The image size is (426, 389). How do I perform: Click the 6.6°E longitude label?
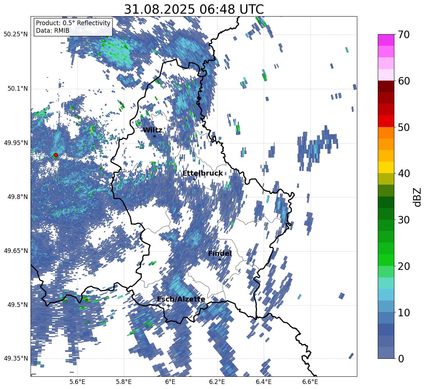click(310, 382)
